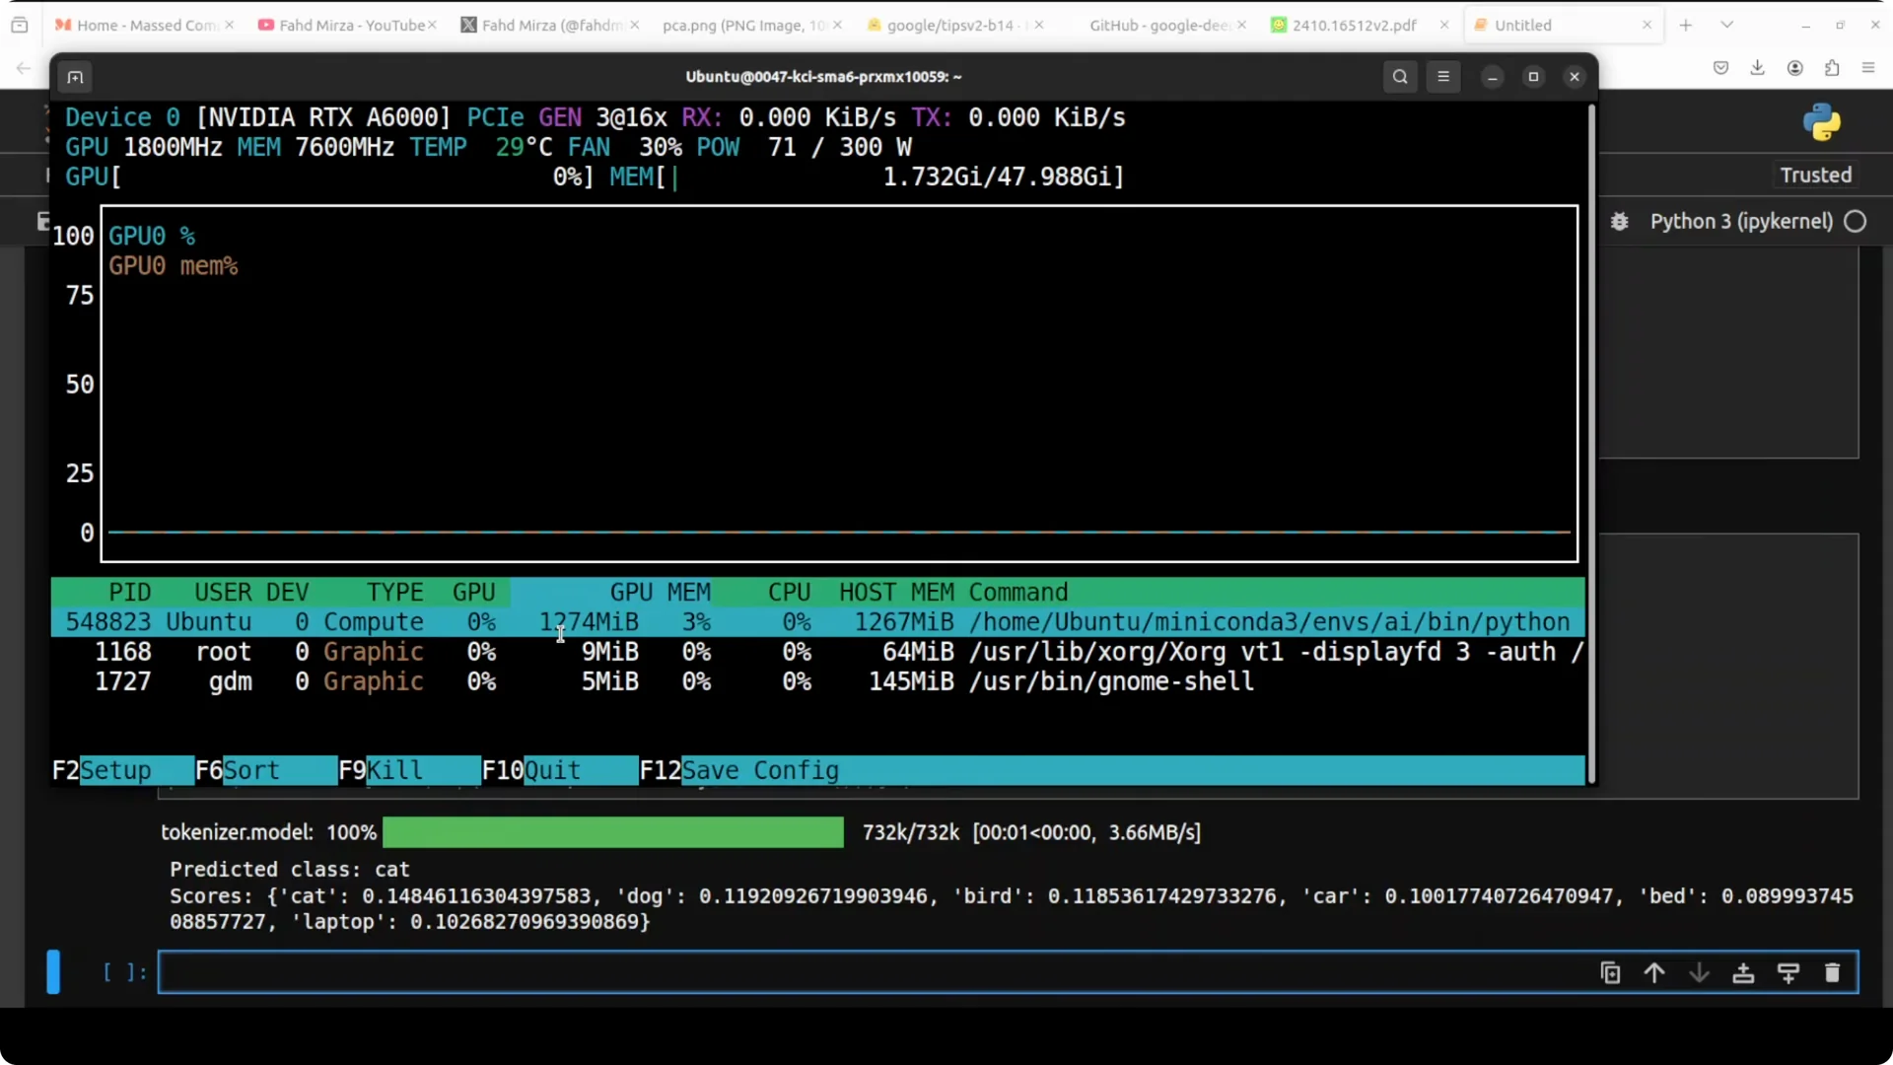The height and width of the screenshot is (1065, 1893).
Task: Open browser extensions puzzle icon
Action: pyautogui.click(x=1832, y=67)
